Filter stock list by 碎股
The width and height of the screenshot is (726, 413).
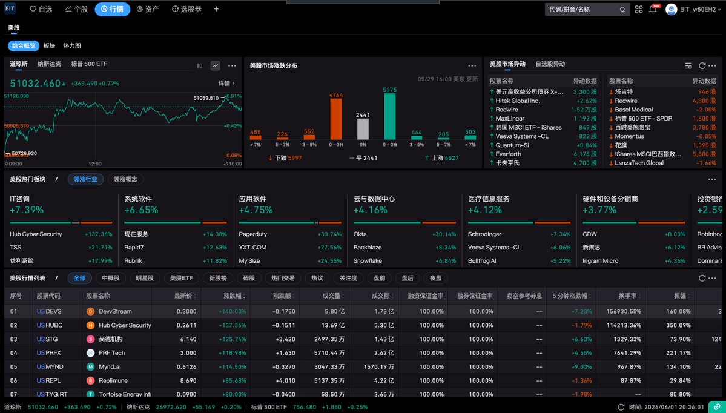pos(249,279)
